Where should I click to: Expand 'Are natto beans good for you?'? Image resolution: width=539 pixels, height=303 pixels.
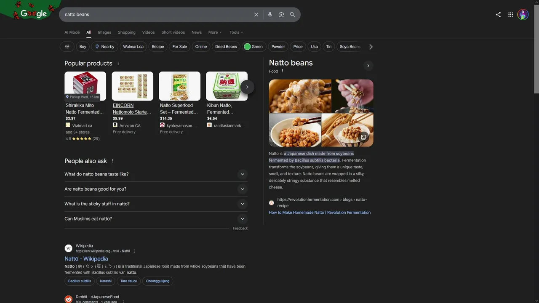(156, 189)
